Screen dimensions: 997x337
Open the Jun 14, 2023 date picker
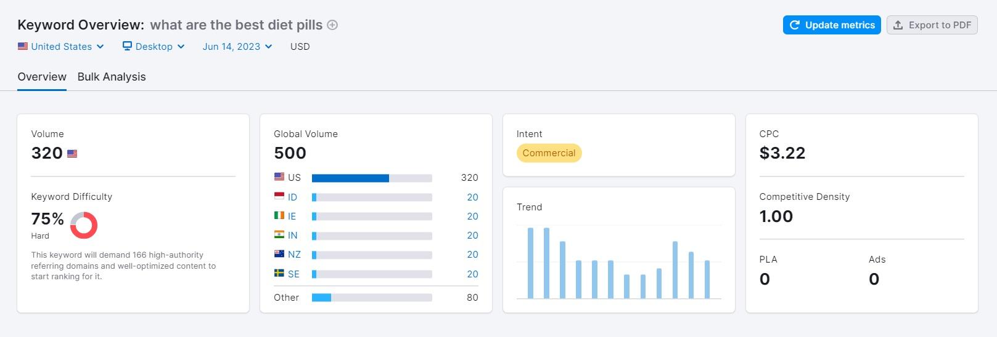[237, 47]
